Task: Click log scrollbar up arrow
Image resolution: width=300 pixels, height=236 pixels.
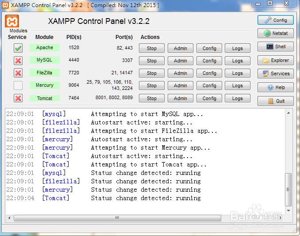Action: click(288, 113)
